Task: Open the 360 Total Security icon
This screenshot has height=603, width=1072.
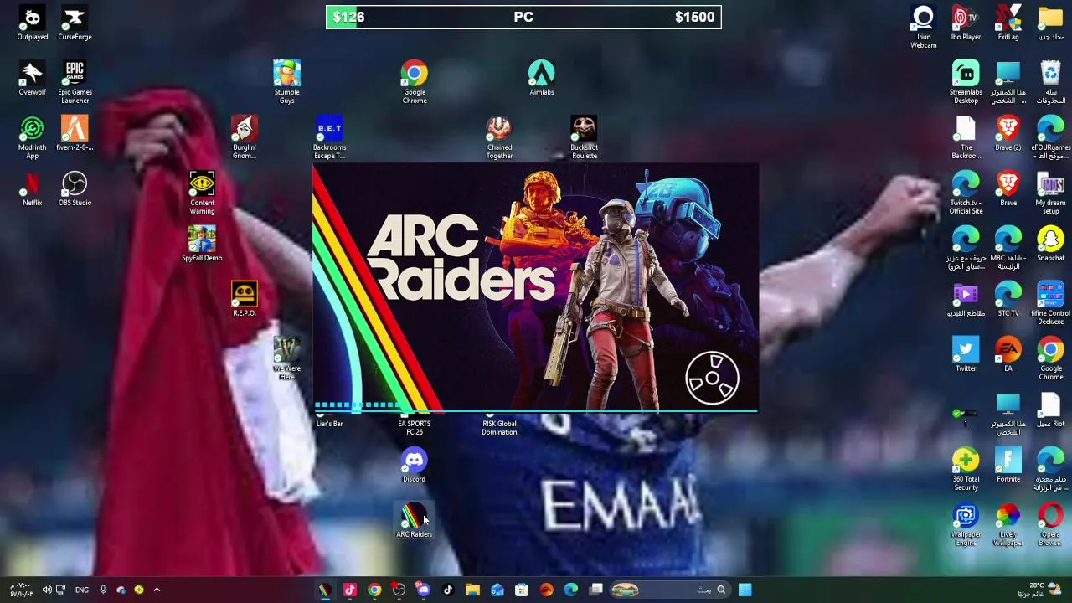Action: (966, 469)
